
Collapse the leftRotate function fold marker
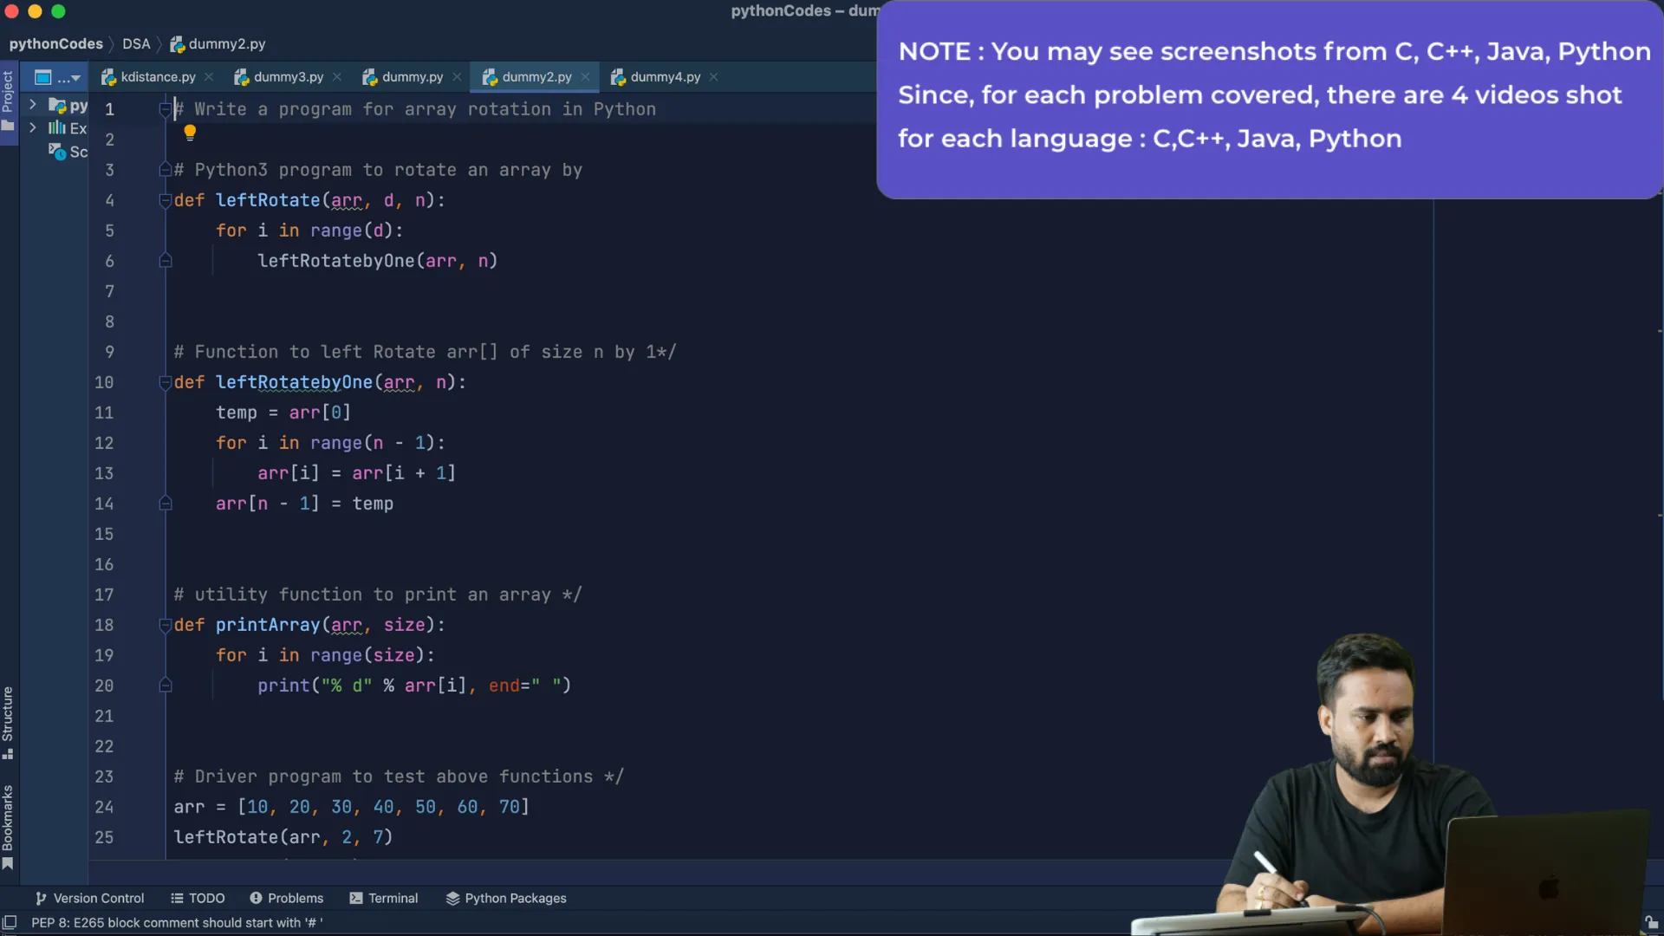[165, 200]
